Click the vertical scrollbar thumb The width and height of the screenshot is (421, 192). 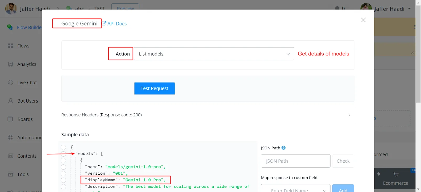pos(418,54)
